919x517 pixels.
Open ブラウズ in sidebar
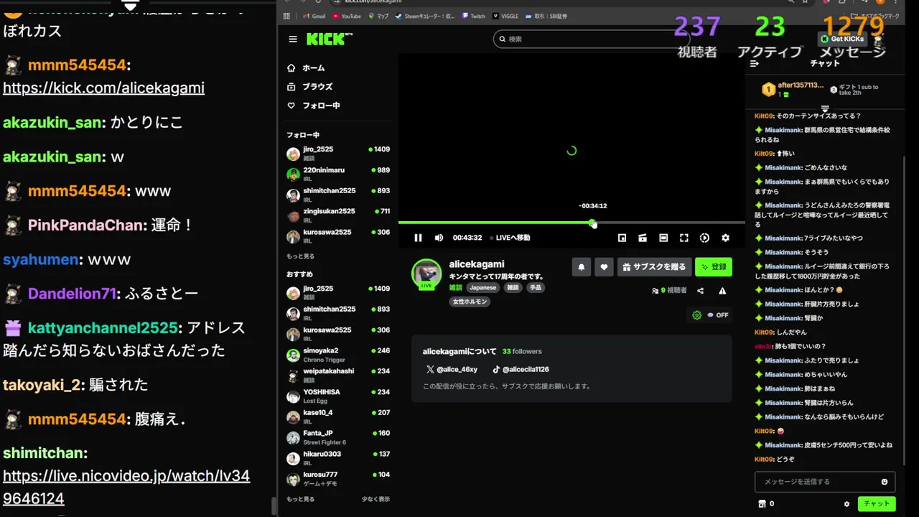[x=309, y=86]
